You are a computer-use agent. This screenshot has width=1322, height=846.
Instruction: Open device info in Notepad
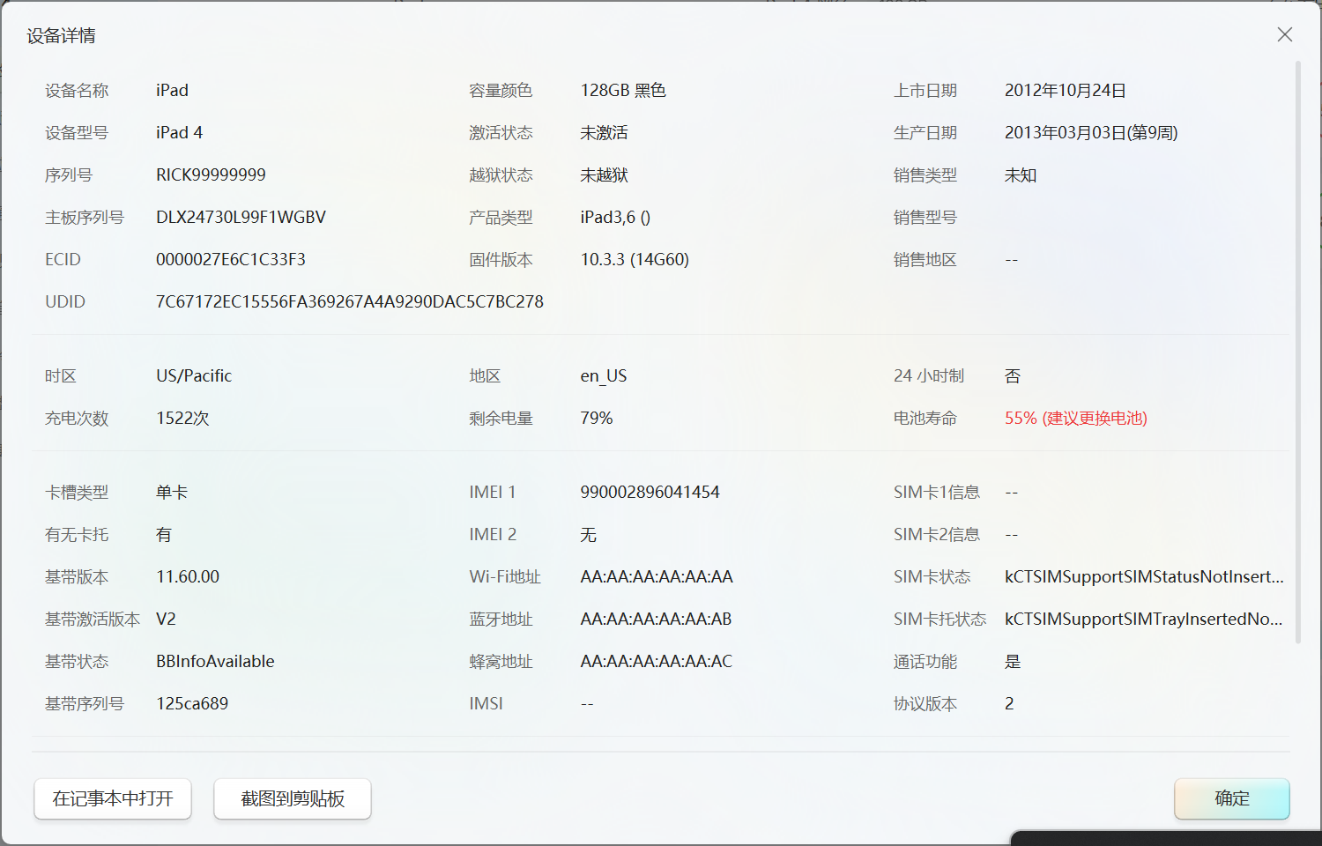tap(113, 798)
